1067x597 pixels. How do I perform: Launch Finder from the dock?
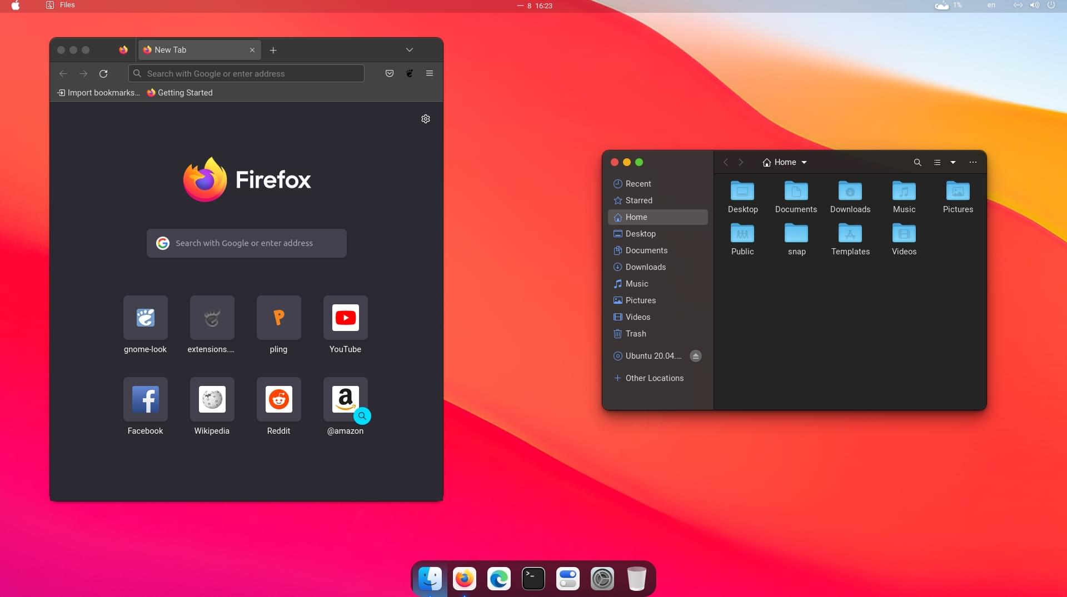[430, 579]
